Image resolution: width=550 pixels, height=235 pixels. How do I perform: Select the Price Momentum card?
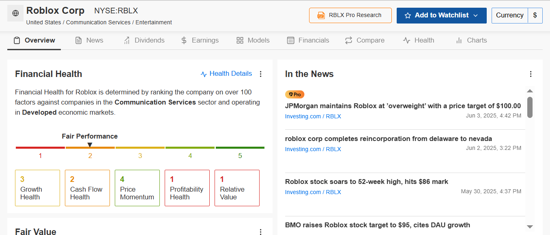click(x=137, y=188)
